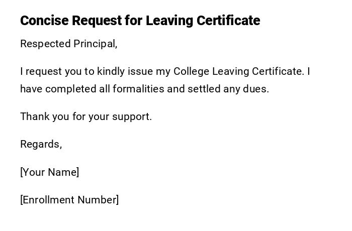
Task: Click the "[Your Name]" placeholder
Action: point(49,172)
